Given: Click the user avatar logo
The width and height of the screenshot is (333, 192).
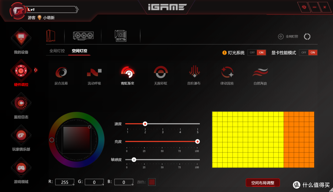Looking at the screenshot, I should click(x=18, y=10).
